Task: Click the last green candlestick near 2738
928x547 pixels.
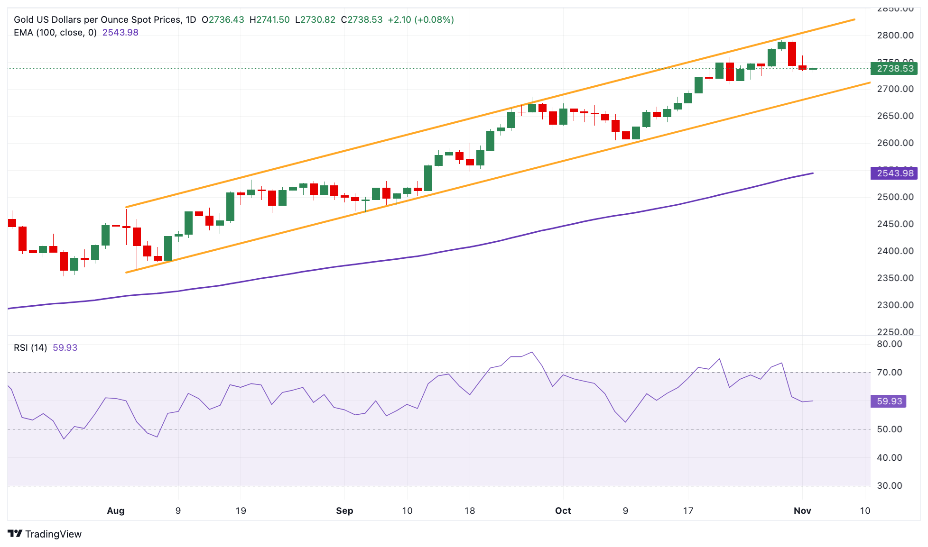Action: [x=813, y=69]
